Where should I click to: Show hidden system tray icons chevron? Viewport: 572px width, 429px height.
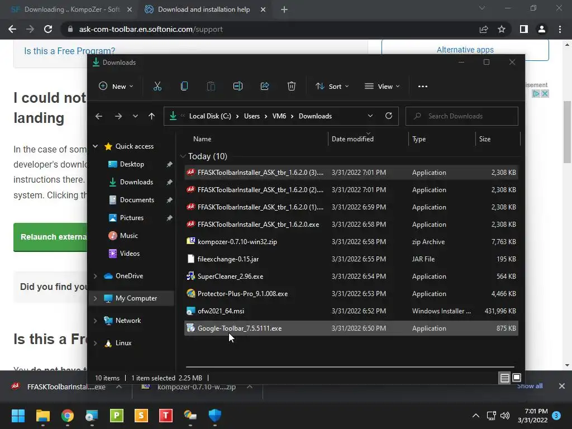tap(476, 416)
